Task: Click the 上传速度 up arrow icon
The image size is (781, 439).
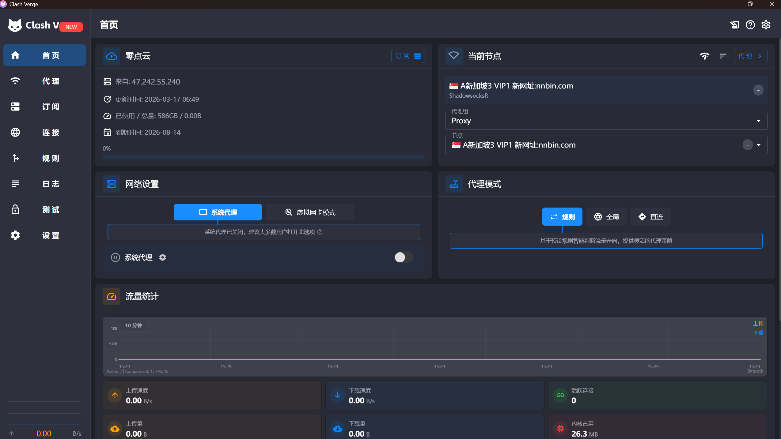Action: (115, 395)
